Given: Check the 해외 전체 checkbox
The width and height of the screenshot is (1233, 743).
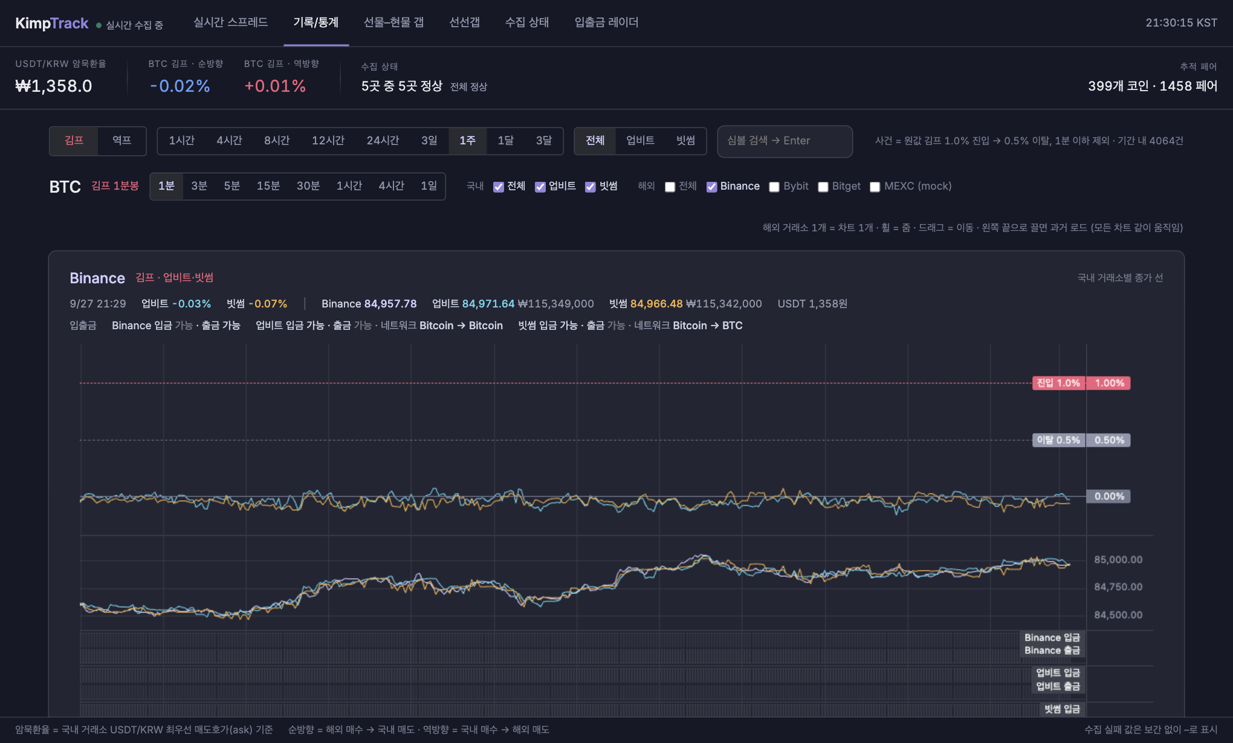Looking at the screenshot, I should (670, 187).
